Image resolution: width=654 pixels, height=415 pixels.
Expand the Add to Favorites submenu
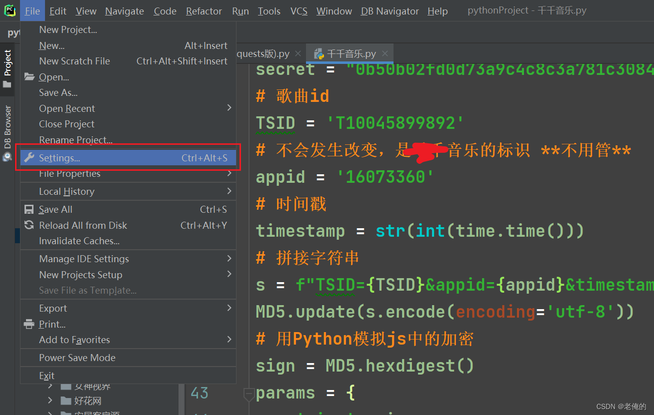(128, 340)
